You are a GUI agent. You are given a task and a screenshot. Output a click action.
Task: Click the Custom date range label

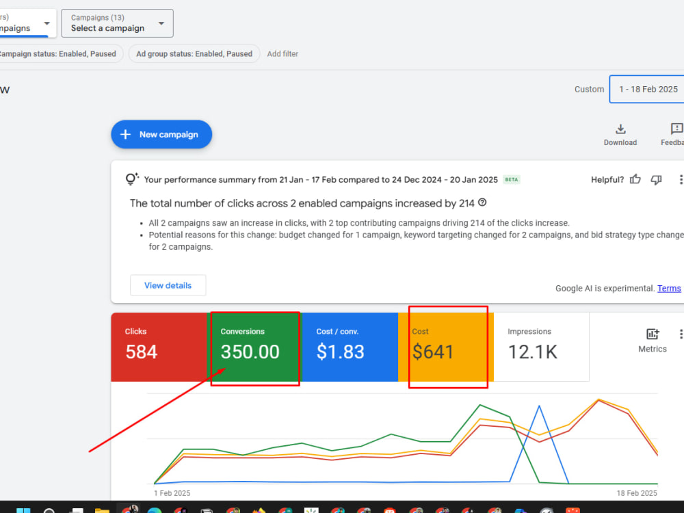pos(590,89)
